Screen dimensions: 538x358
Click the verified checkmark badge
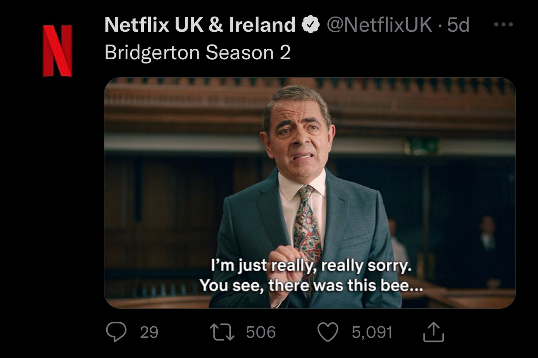(x=310, y=25)
